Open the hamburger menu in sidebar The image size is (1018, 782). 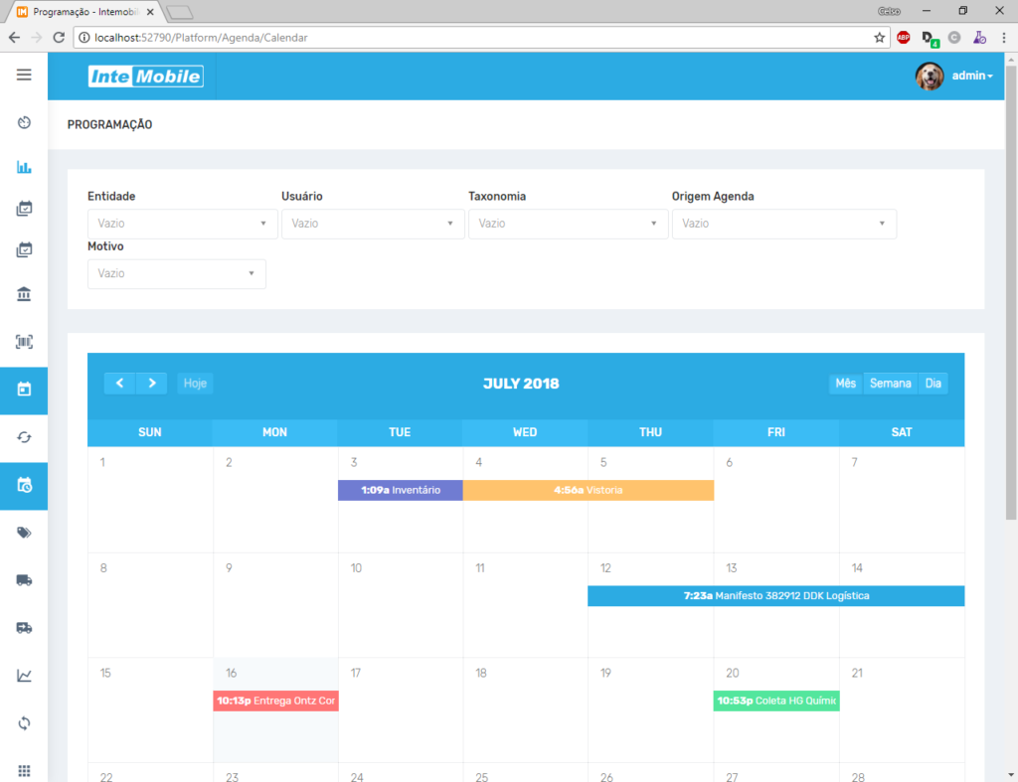(24, 75)
